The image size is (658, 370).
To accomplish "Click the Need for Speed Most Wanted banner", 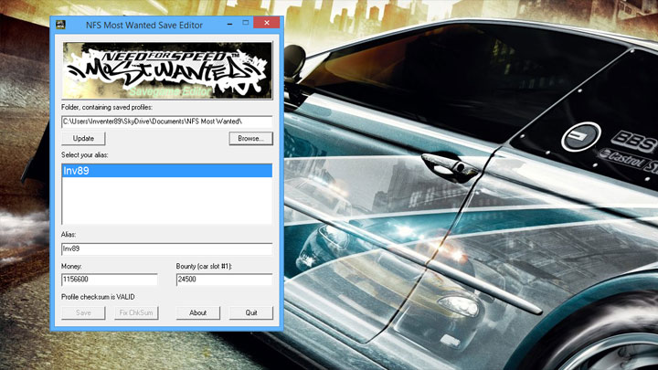I will click(x=167, y=70).
